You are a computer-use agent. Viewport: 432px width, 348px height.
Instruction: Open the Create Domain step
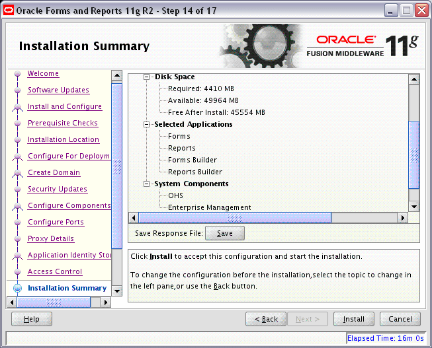click(x=54, y=173)
